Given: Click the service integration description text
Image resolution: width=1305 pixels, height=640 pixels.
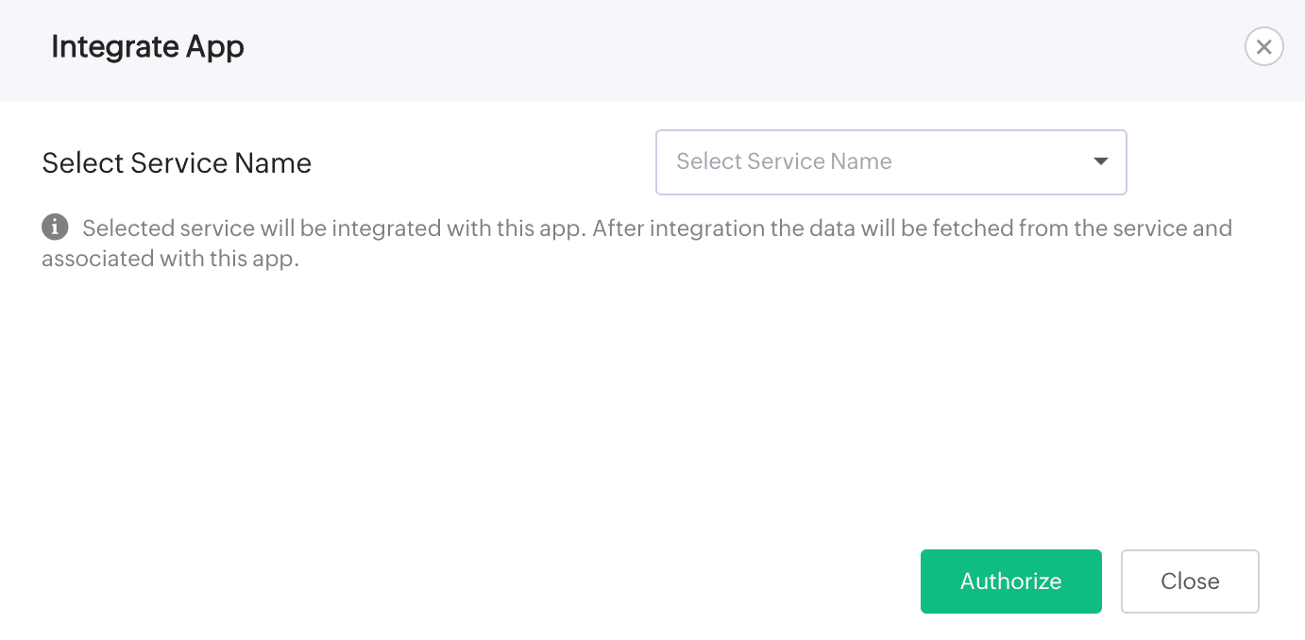Looking at the screenshot, I should tap(656, 228).
